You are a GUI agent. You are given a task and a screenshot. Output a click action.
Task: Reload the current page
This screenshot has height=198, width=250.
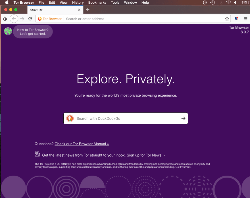[30, 19]
